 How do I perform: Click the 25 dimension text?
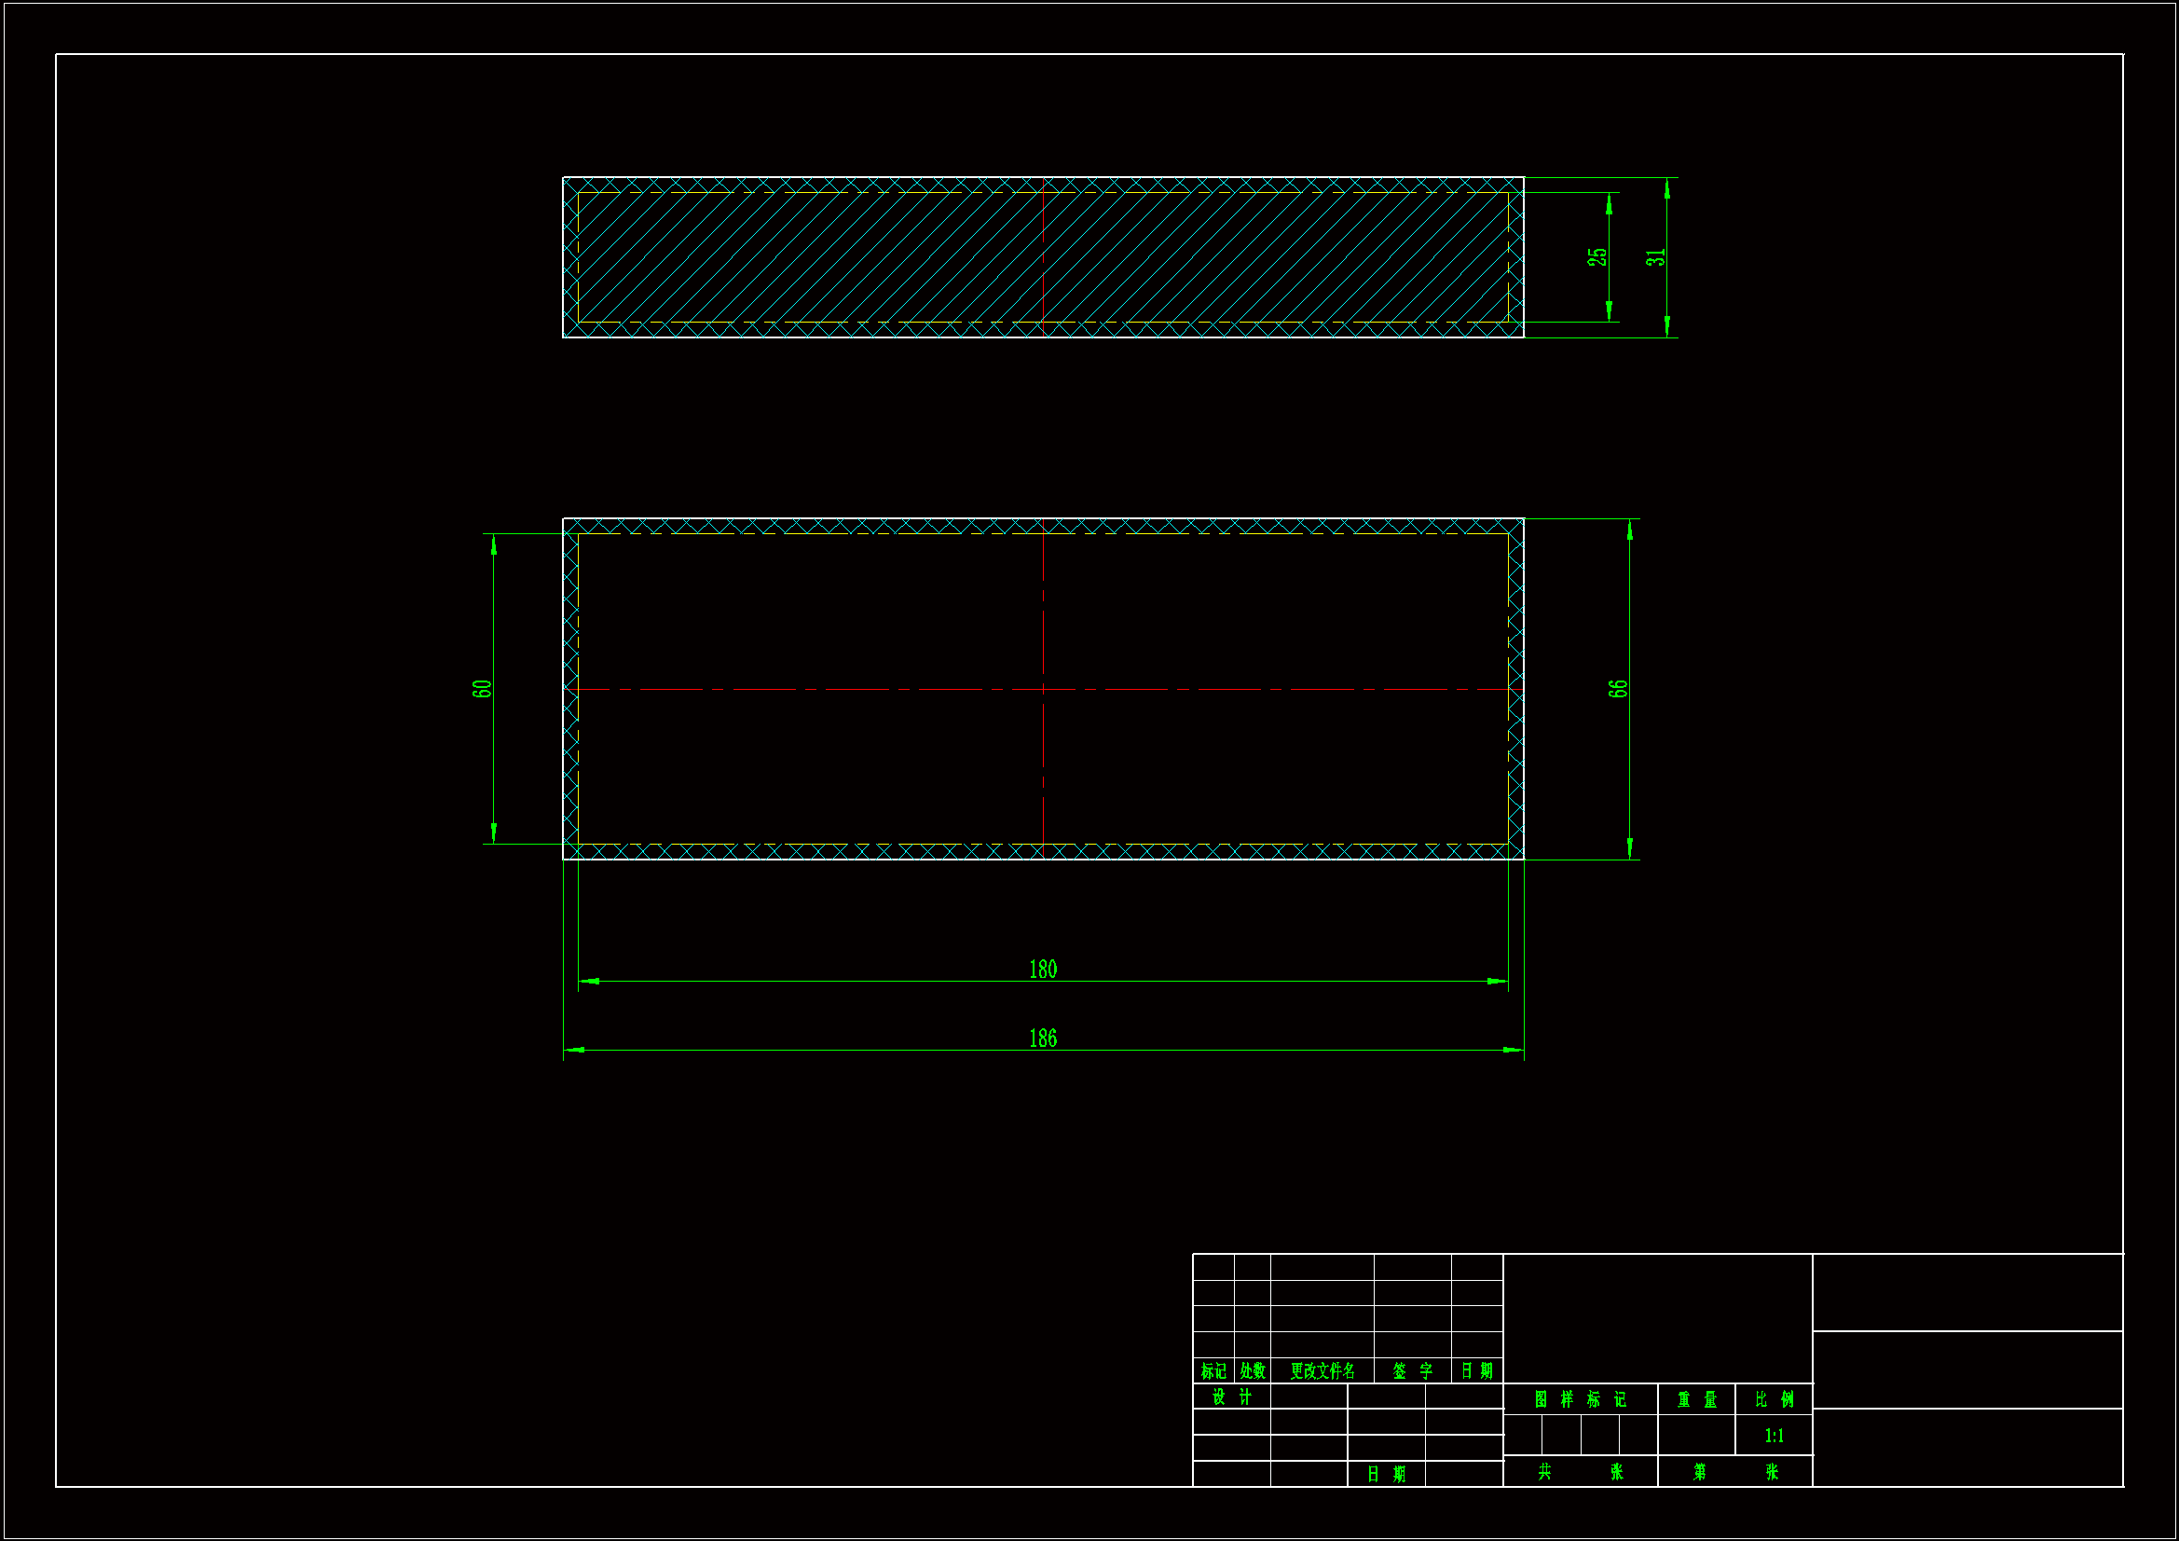tap(1597, 256)
